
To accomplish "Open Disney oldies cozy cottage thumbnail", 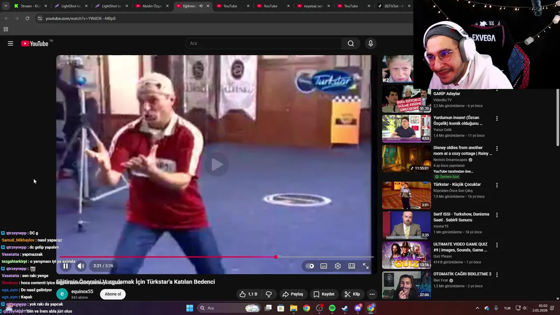I will [x=406, y=158].
